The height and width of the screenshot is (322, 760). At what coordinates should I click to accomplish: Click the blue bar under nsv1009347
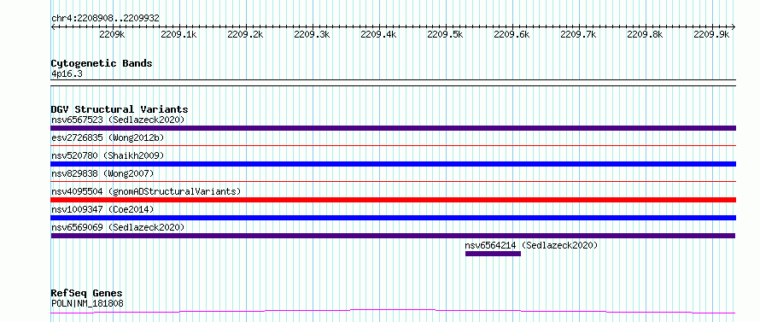[393, 218]
